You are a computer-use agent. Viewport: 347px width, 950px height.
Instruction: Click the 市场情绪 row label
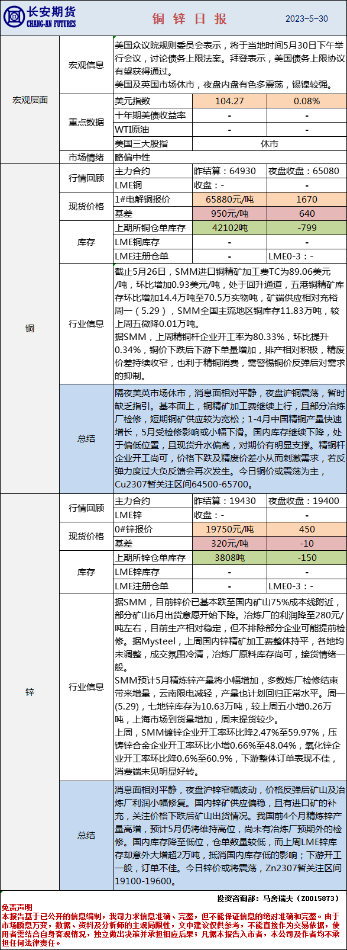point(86,158)
